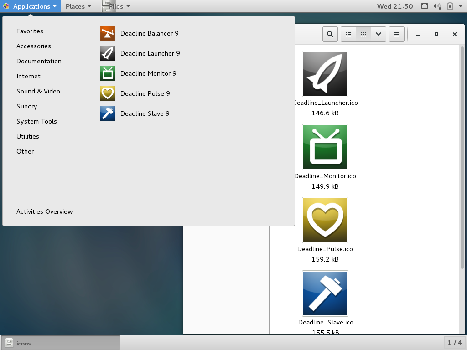Click the icons window in the taskbar
The height and width of the screenshot is (350, 467).
coord(59,343)
